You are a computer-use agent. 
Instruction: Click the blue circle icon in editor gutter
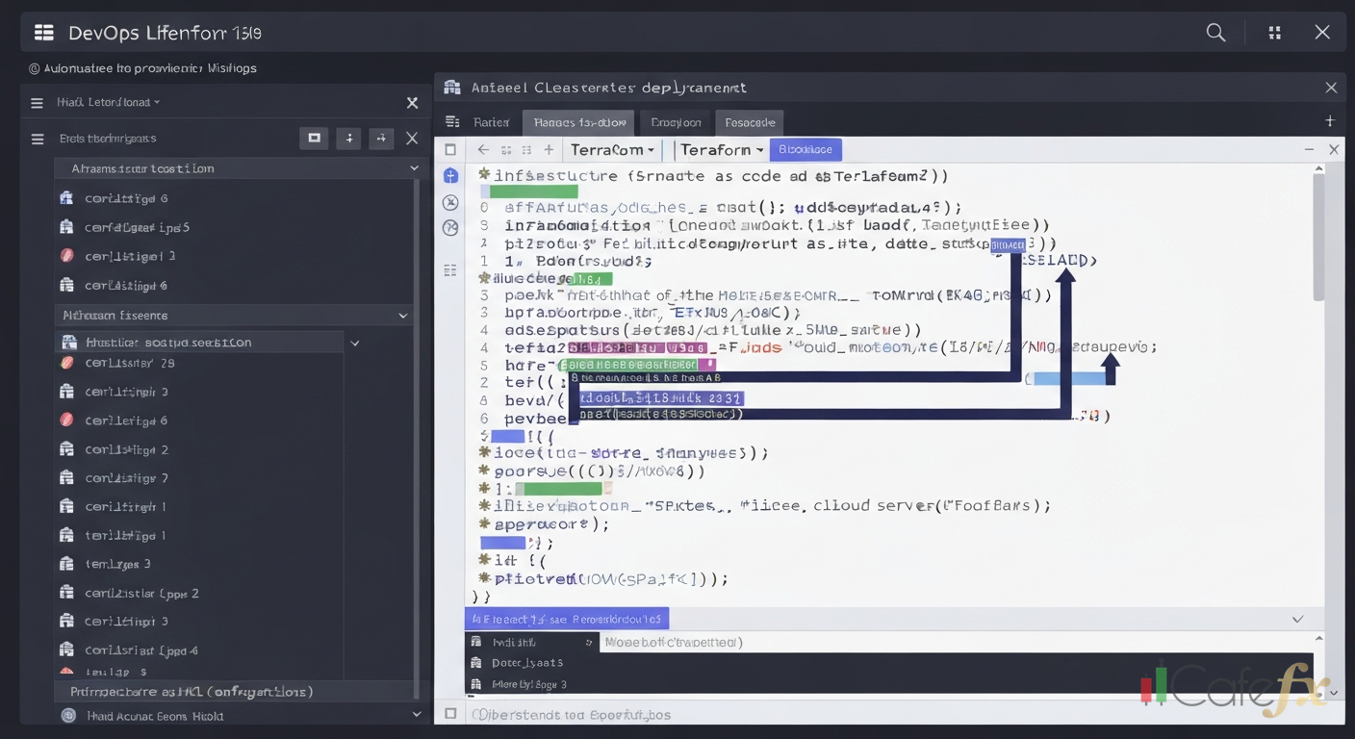pyautogui.click(x=450, y=175)
